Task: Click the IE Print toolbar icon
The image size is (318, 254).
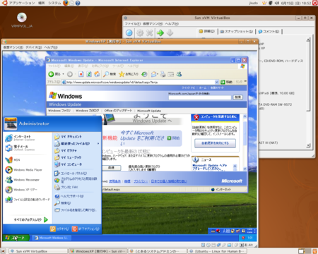Action: click(x=163, y=74)
